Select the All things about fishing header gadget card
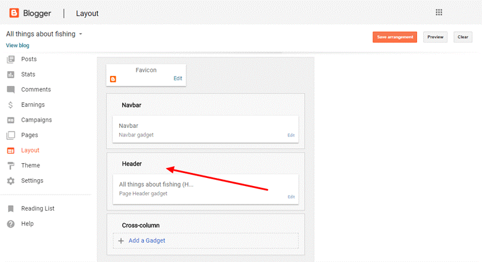This screenshot has width=482, height=262. (205, 189)
